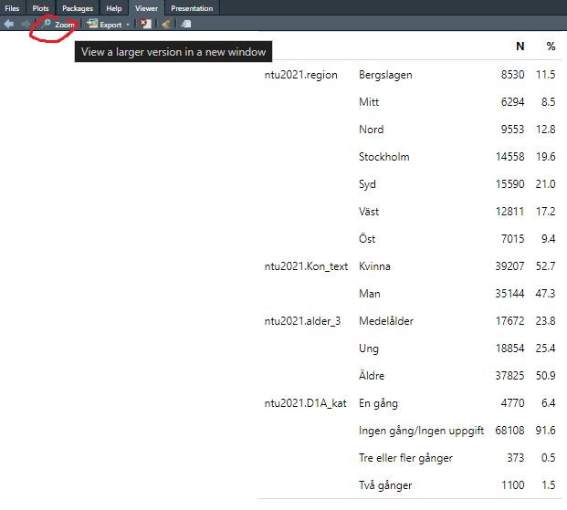Image resolution: width=567 pixels, height=510 pixels.
Task: Click the Stockholm count 14558
Action: [x=509, y=157]
